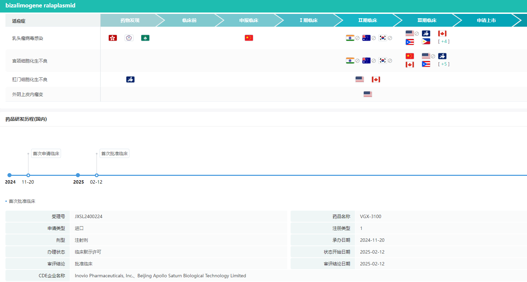This screenshot has width=527, height=282.
Task: Click Canada flag in 肛门细胞化生不良 phase II
Action: click(x=376, y=79)
